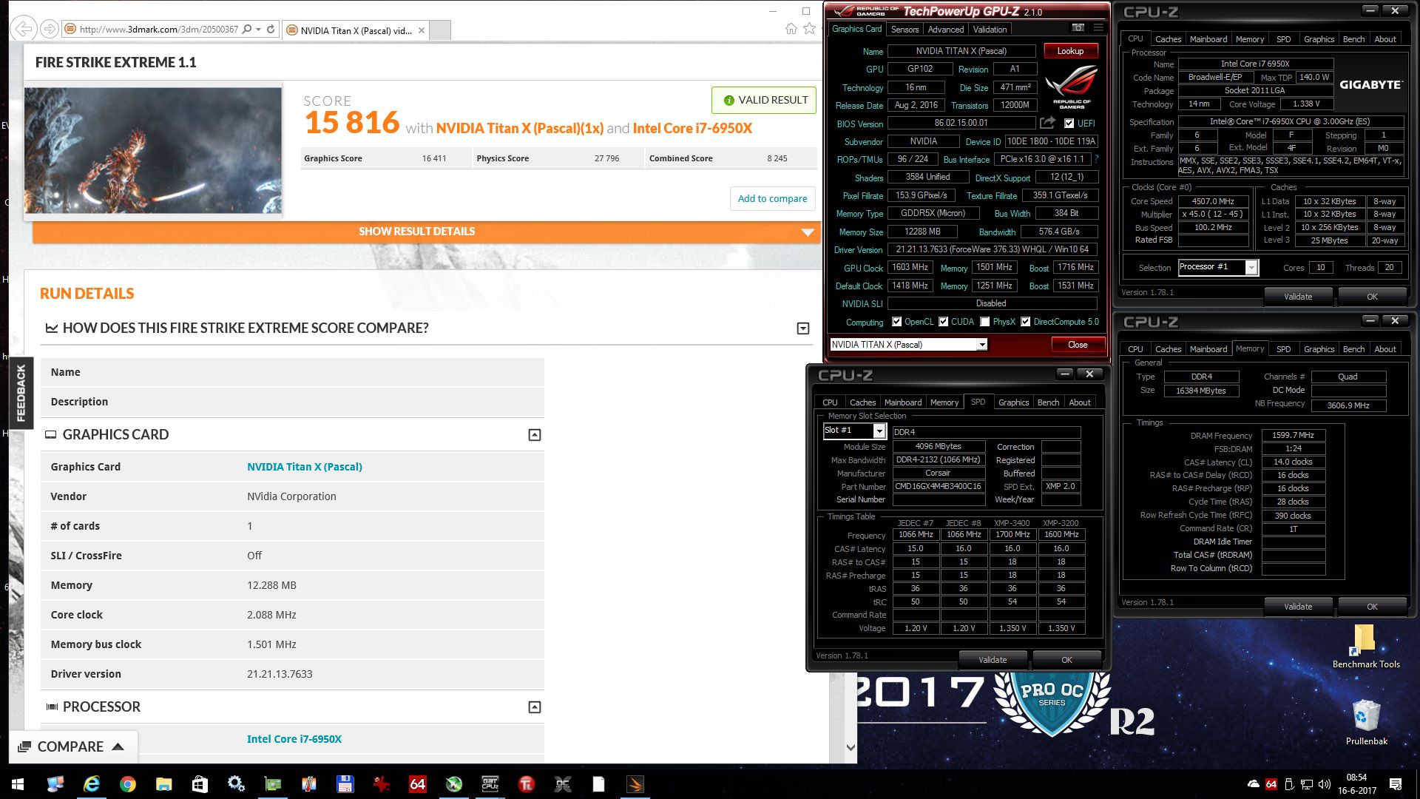Open the action center notification icon
The width and height of the screenshot is (1420, 799).
1396,784
